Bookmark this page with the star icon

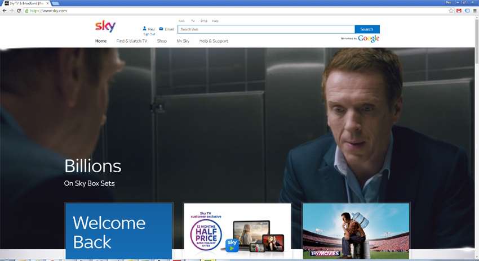(451, 11)
